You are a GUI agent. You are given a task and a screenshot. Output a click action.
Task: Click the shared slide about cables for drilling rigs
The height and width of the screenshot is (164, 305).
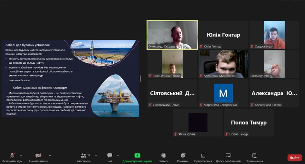(x=70, y=78)
